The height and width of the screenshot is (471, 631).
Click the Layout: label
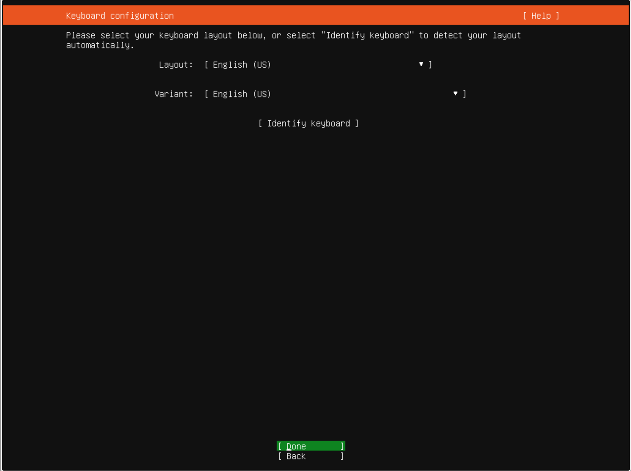click(x=176, y=65)
